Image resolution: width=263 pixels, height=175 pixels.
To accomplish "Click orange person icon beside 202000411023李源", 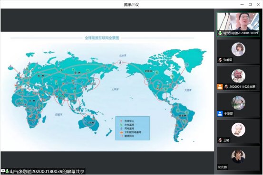I will click(x=220, y=86).
